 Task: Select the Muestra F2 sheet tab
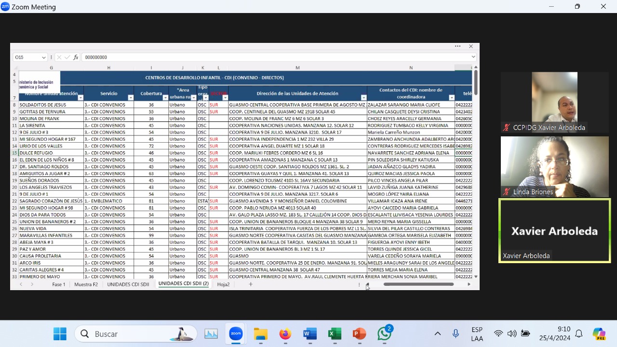(86, 284)
